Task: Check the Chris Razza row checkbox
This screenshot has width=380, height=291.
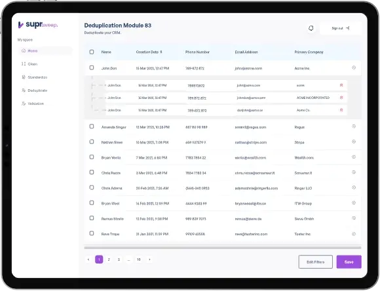Action: click(92, 172)
